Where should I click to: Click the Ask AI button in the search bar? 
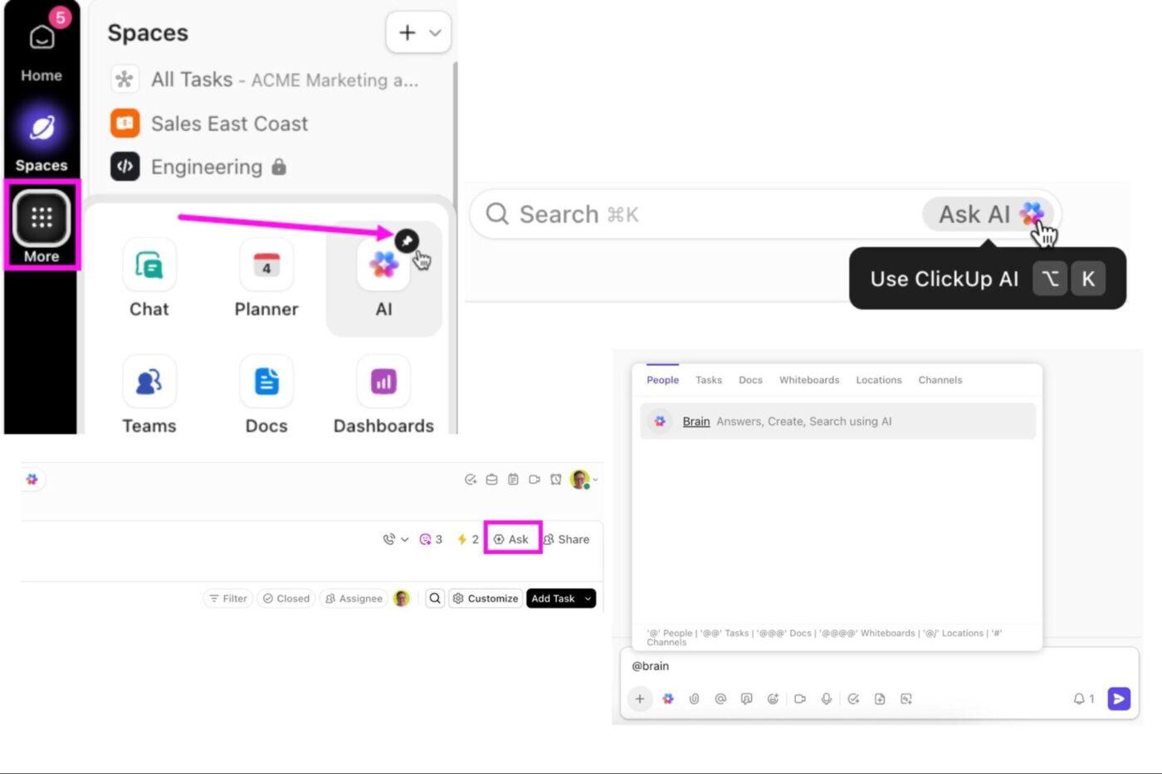coord(988,214)
